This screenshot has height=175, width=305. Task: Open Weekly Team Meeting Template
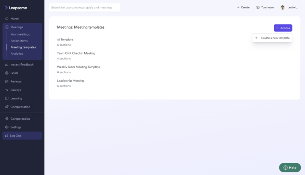point(79,67)
